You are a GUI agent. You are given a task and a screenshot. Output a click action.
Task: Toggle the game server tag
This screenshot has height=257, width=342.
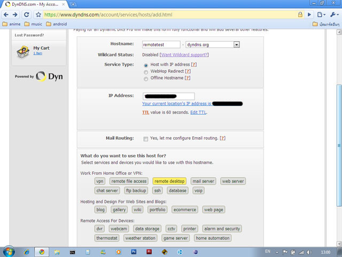coord(176,238)
